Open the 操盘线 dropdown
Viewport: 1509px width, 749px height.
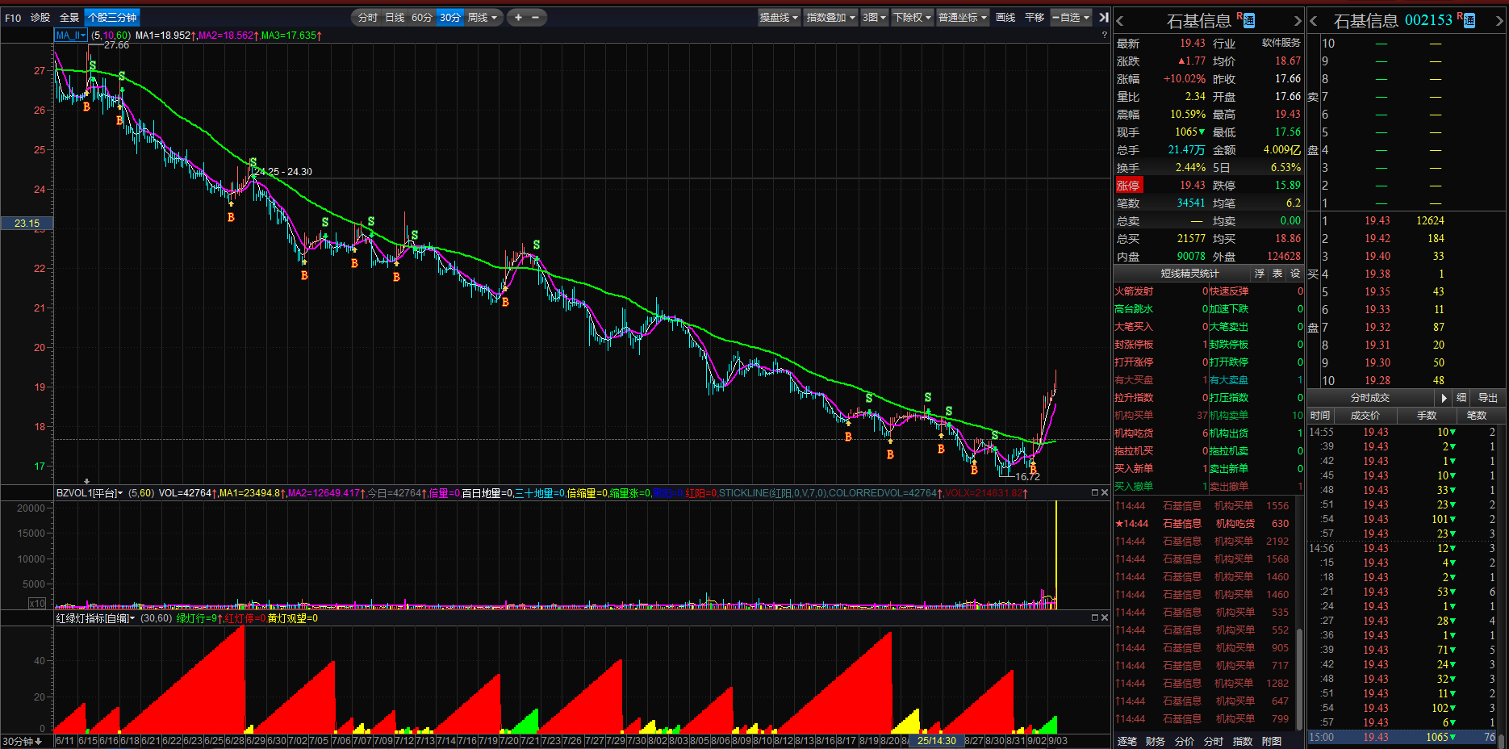(x=780, y=17)
